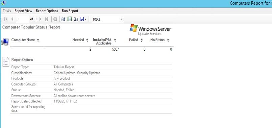
Task: Click the 'Classifications:' label
Action: [x=22, y=73]
